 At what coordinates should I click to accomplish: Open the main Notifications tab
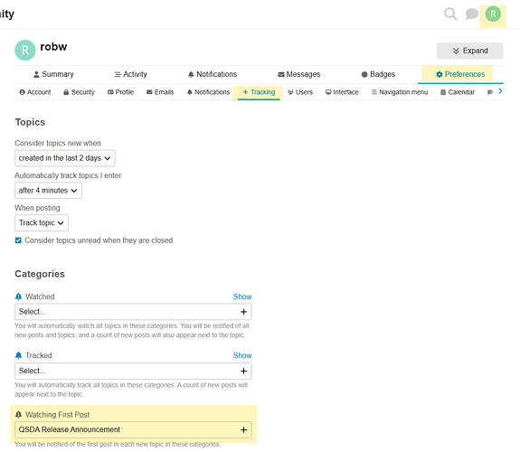pos(213,74)
